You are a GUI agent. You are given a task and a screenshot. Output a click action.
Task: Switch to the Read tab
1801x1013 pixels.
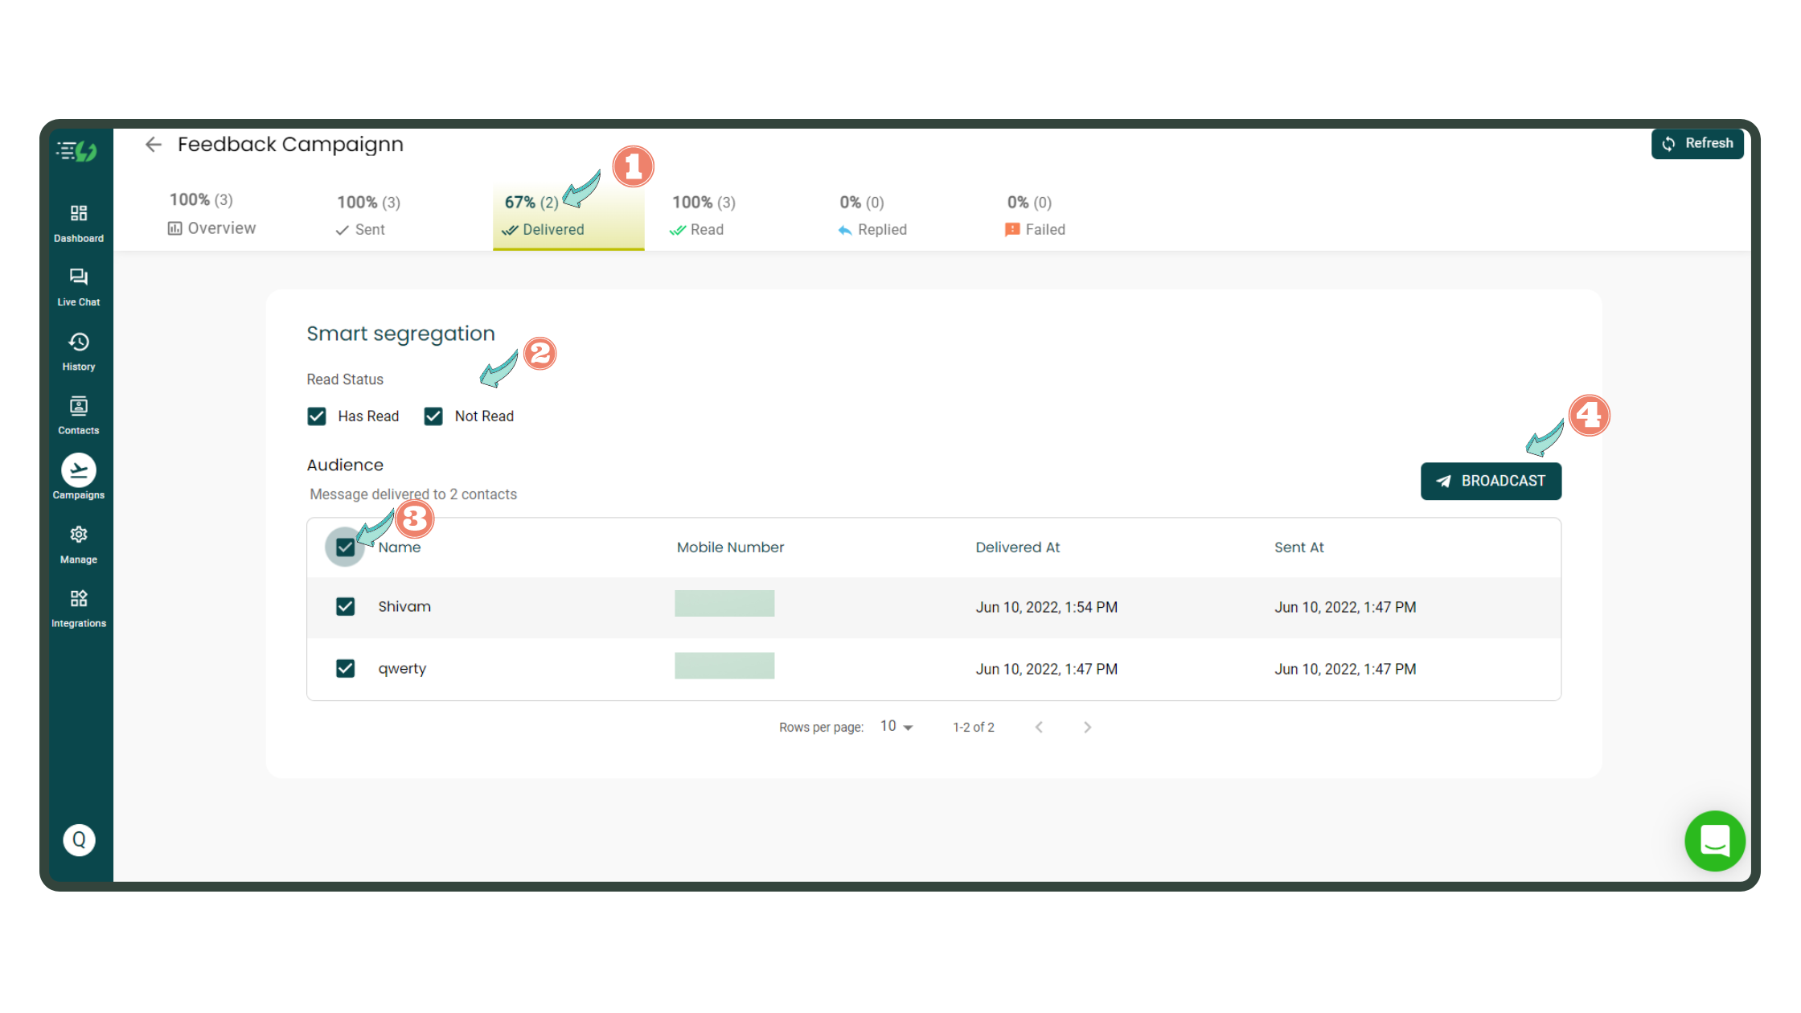click(704, 217)
